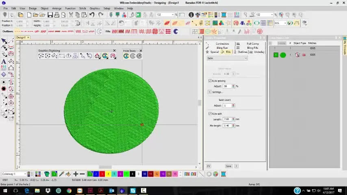Screen dimensions: 347x195
Task: Open the My Threads side tab
Action: [x=345, y=46]
